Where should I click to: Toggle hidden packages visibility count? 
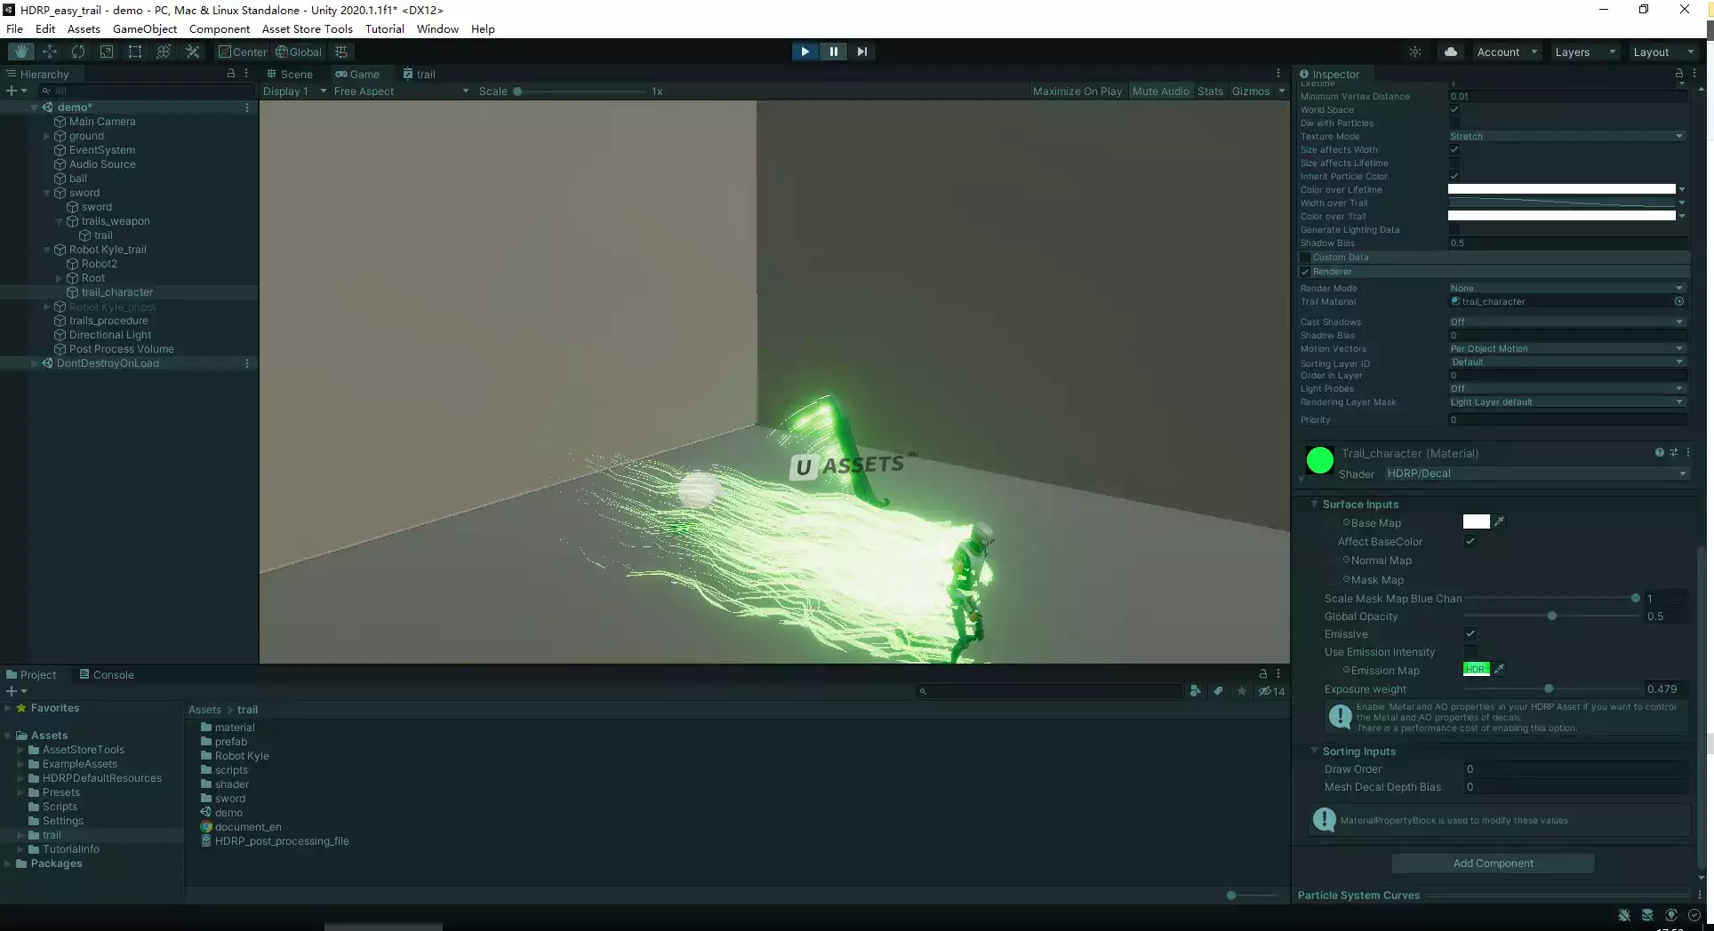coord(1271,691)
